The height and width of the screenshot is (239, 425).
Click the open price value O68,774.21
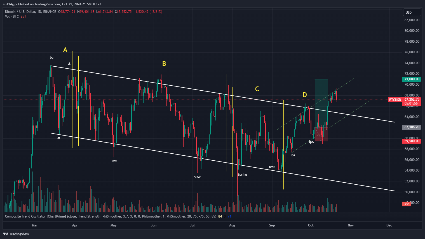click(67, 12)
